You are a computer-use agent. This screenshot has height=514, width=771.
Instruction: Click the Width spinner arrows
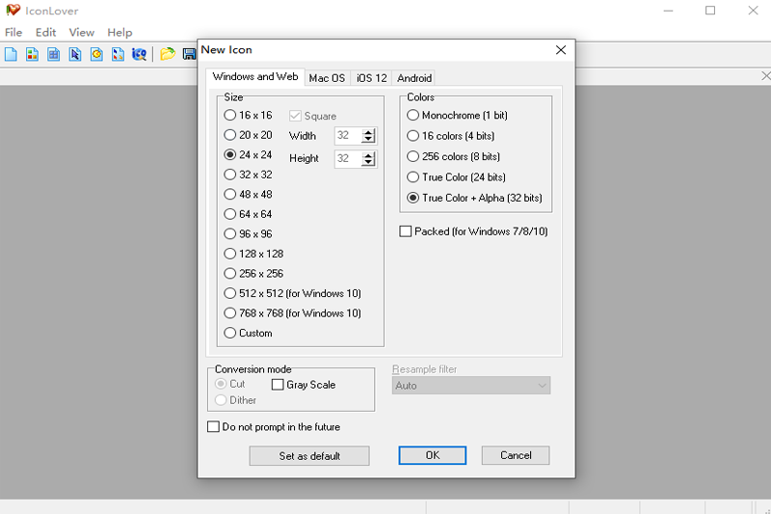click(x=368, y=136)
